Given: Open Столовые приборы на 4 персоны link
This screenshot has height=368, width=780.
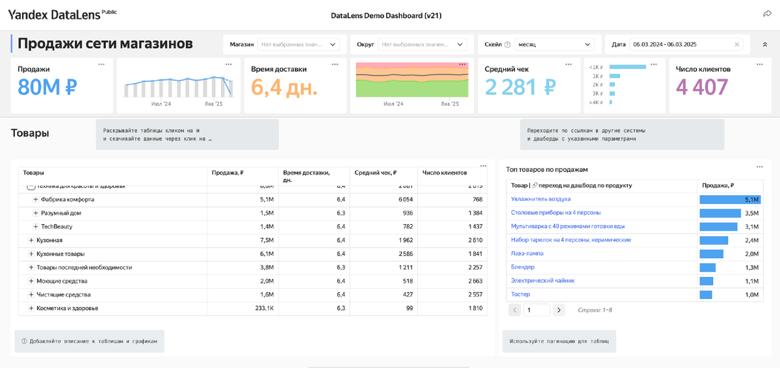Looking at the screenshot, I should tap(556, 213).
